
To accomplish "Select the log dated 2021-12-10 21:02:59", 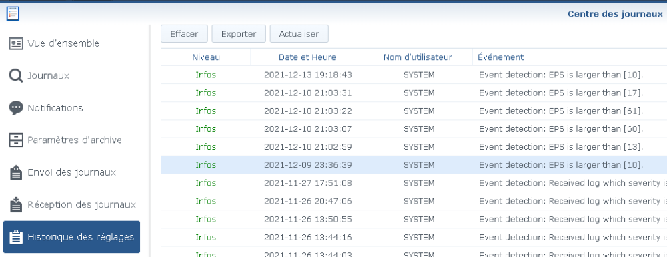I will click(x=414, y=147).
